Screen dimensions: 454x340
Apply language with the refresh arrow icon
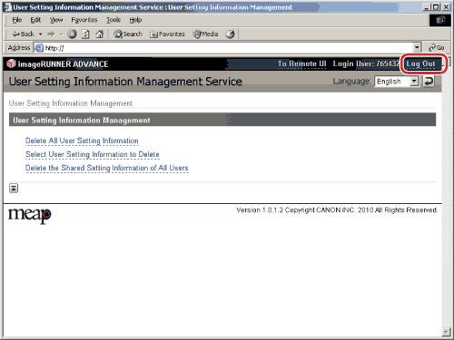pos(429,82)
